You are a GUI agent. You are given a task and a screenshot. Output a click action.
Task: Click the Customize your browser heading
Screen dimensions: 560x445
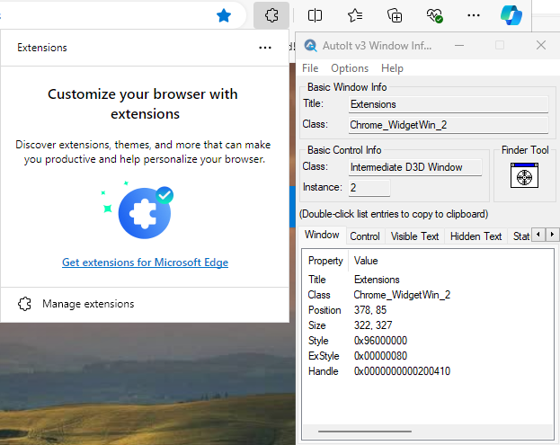[x=143, y=104]
